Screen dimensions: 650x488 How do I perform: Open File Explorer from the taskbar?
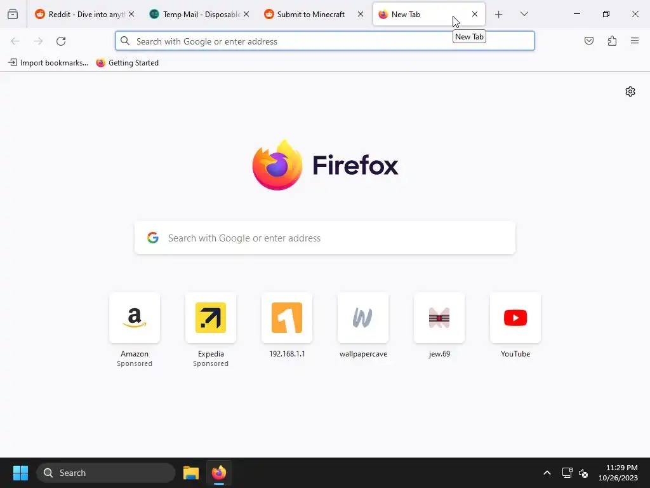click(191, 473)
